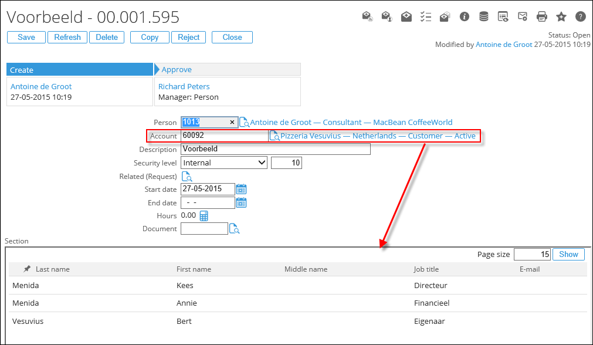Viewport: 593px width, 345px height.
Task: Click the calculator icon next to Hours
Action: click(204, 216)
